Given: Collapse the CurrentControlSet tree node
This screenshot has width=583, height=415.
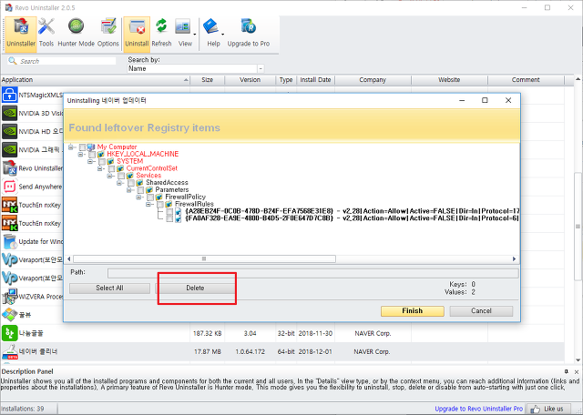Looking at the screenshot, I should 99,168.
